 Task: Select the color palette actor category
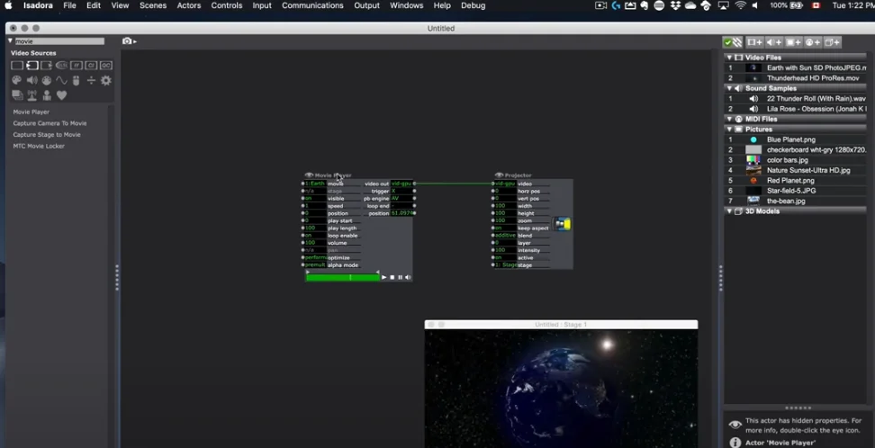coord(17,80)
